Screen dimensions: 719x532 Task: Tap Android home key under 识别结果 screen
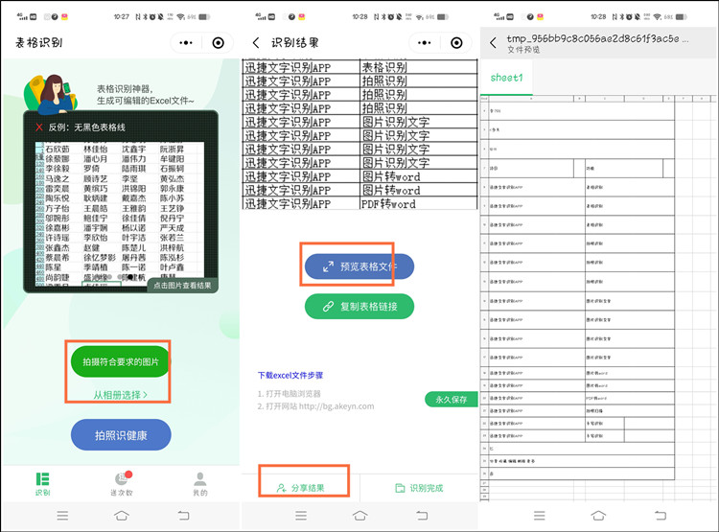359,516
